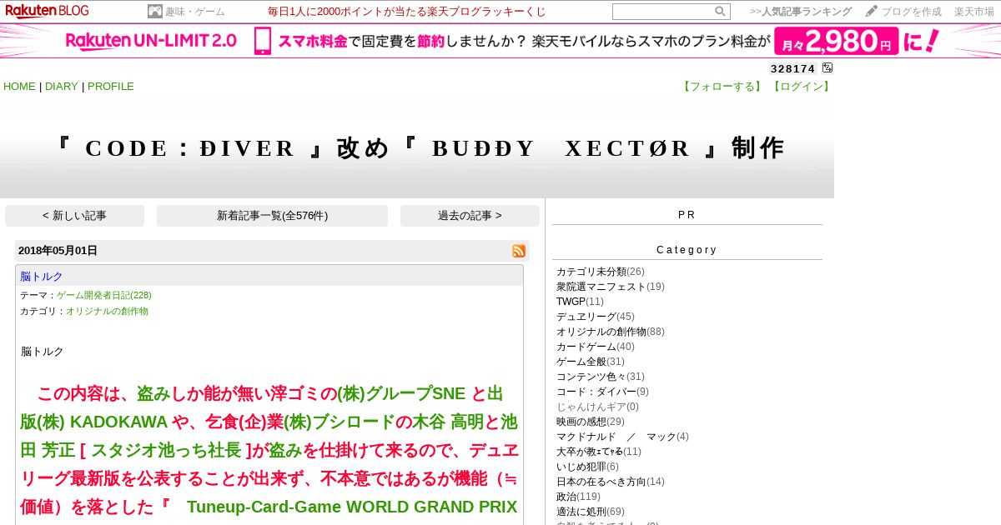The height and width of the screenshot is (525, 1001).
Task: Open the オリジナルの創作物 link beside カテゴリ
Action: pos(108,311)
